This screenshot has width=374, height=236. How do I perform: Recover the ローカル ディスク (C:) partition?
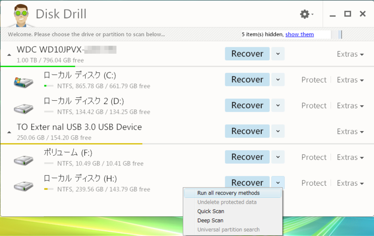[247, 79]
